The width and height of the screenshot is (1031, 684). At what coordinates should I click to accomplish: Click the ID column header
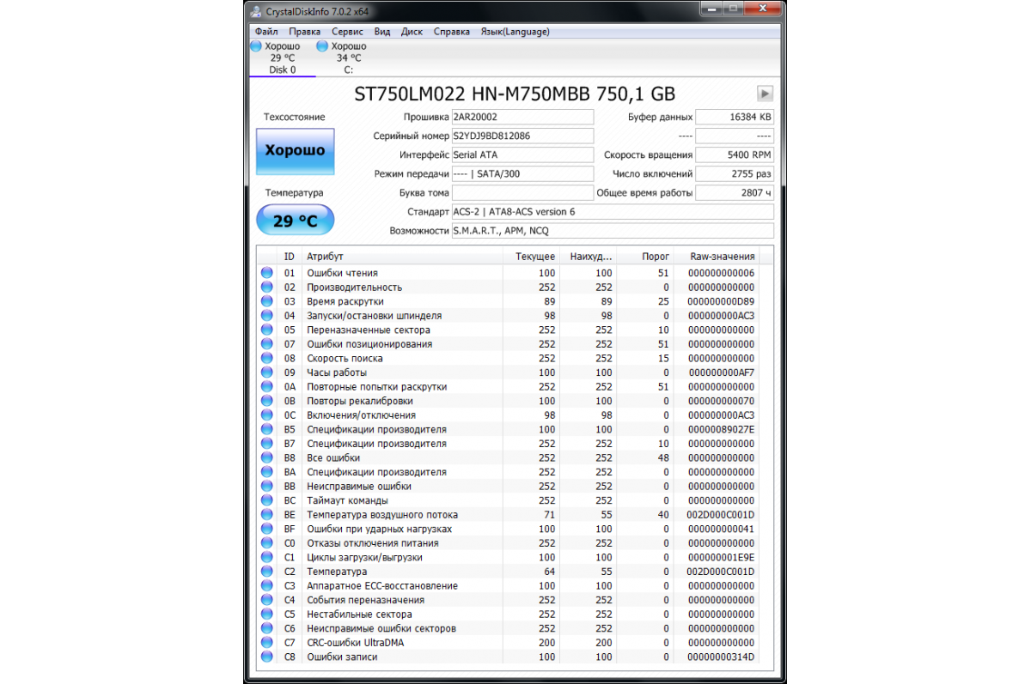[x=290, y=256]
